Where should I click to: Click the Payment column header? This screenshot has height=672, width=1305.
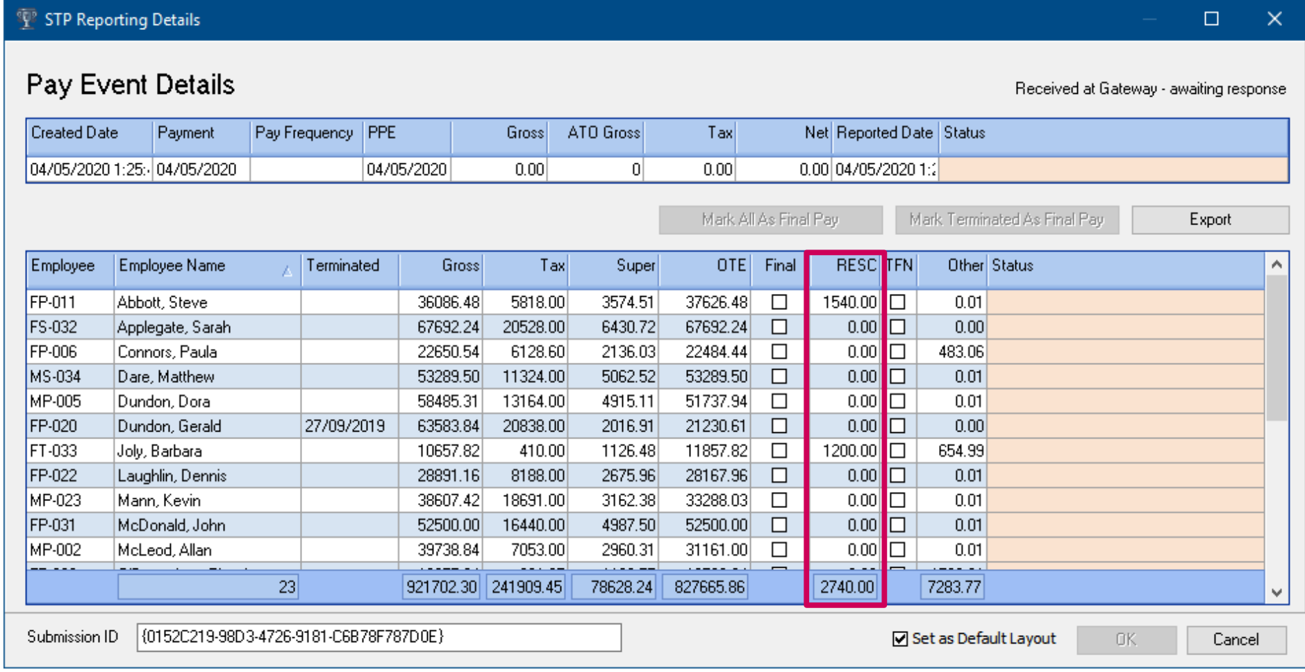201,136
